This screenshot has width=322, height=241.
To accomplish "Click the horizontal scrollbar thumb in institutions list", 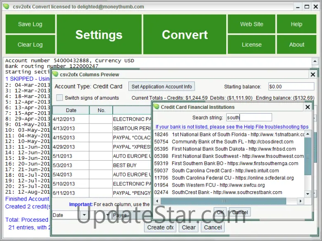I will pyautogui.click(x=223, y=201).
